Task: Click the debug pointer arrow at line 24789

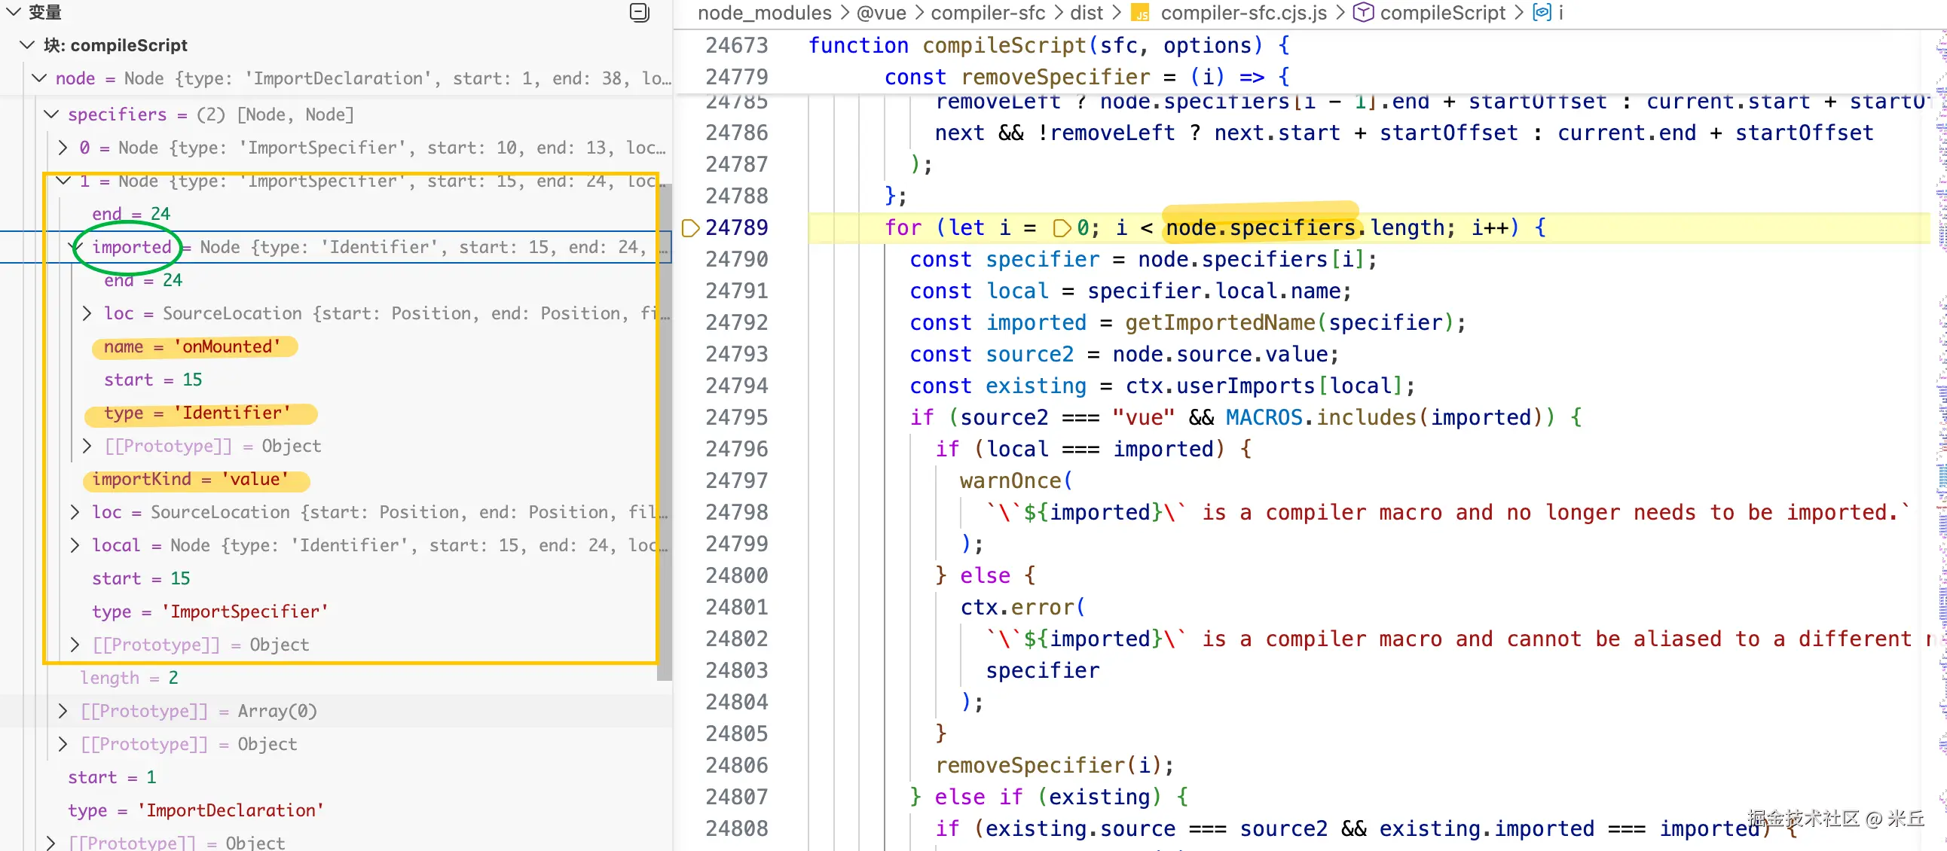Action: (x=689, y=228)
